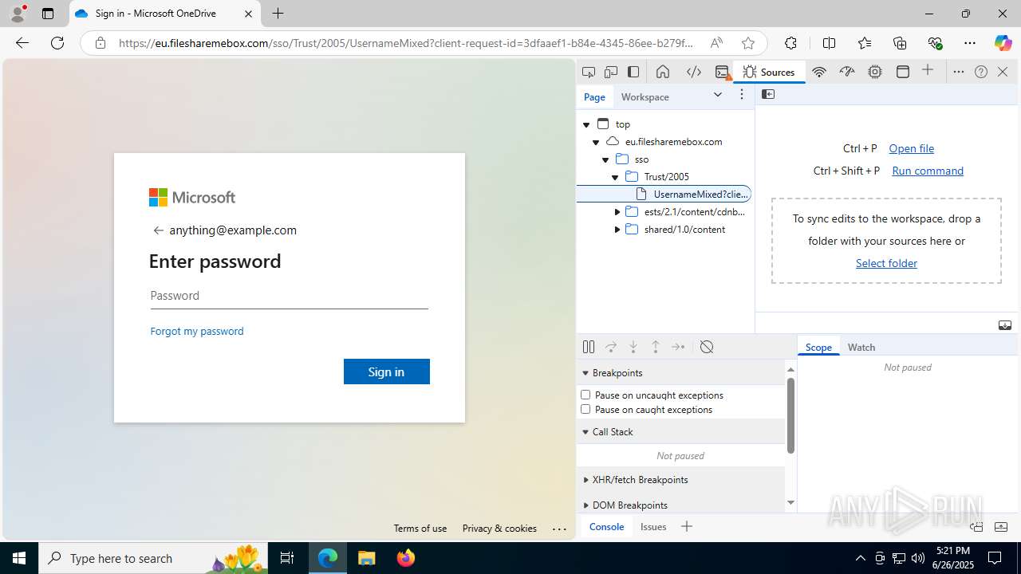This screenshot has height=574, width=1021.
Task: Add more tools with the plus icon
Action: pos(928,71)
